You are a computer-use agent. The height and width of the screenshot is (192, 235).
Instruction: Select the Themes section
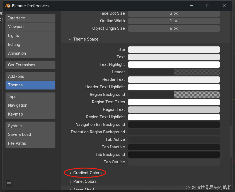[x=30, y=85]
